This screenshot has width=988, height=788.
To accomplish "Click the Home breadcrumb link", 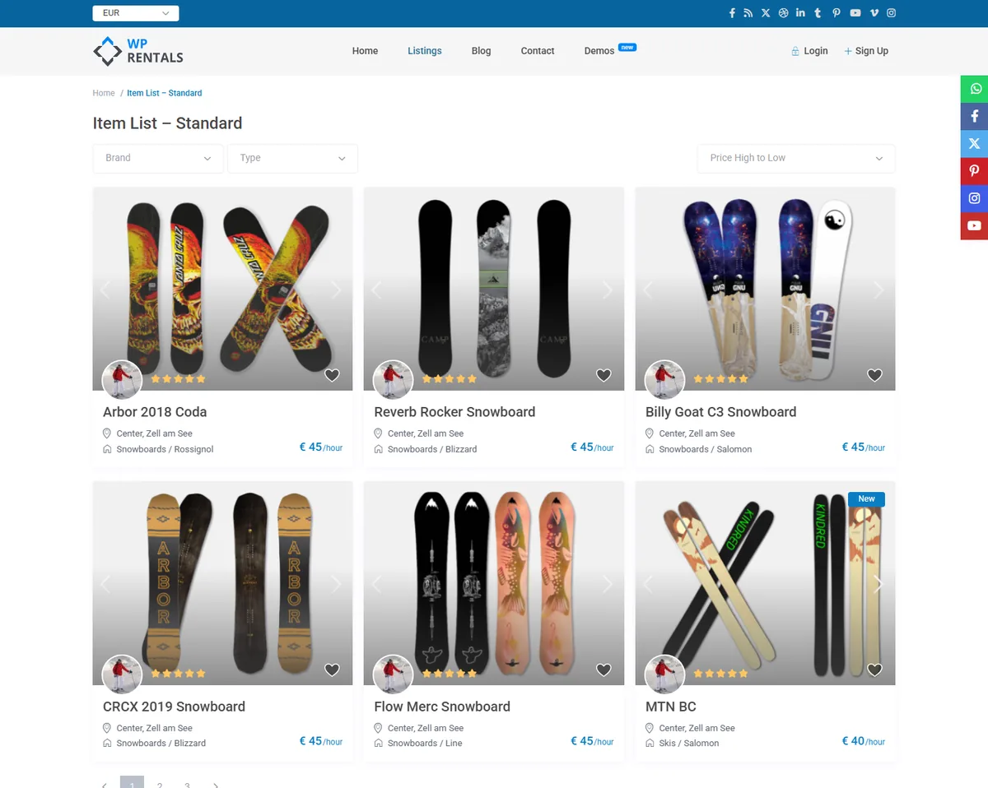I will [x=104, y=93].
